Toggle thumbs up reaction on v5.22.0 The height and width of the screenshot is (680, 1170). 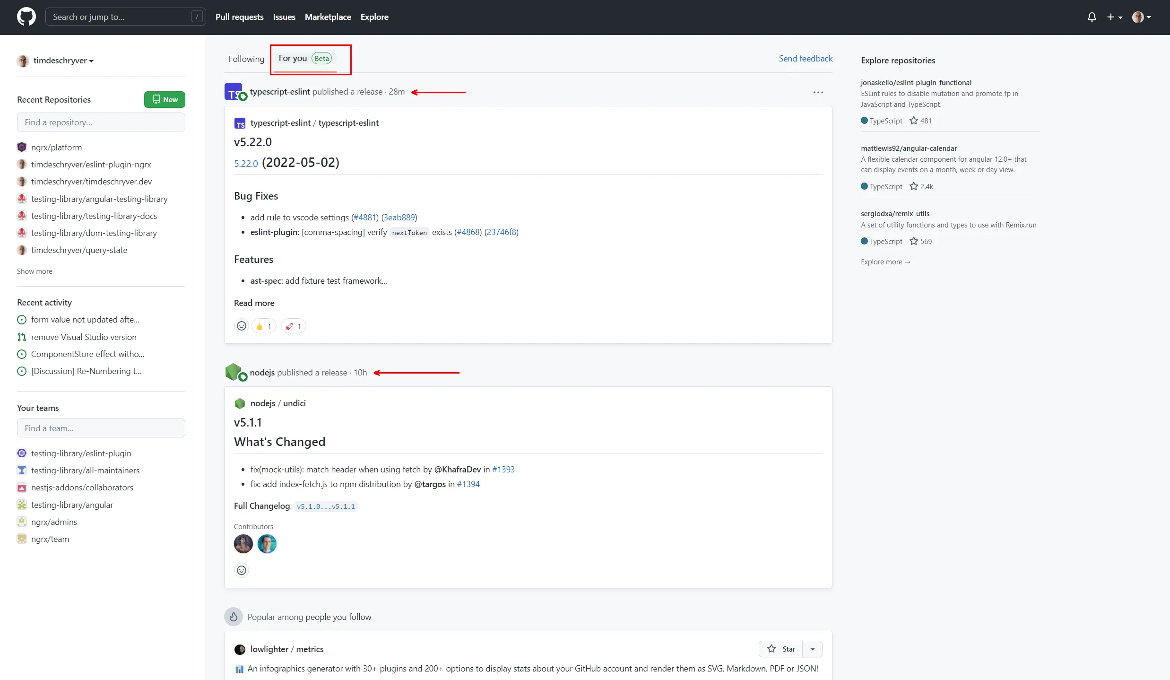(264, 326)
